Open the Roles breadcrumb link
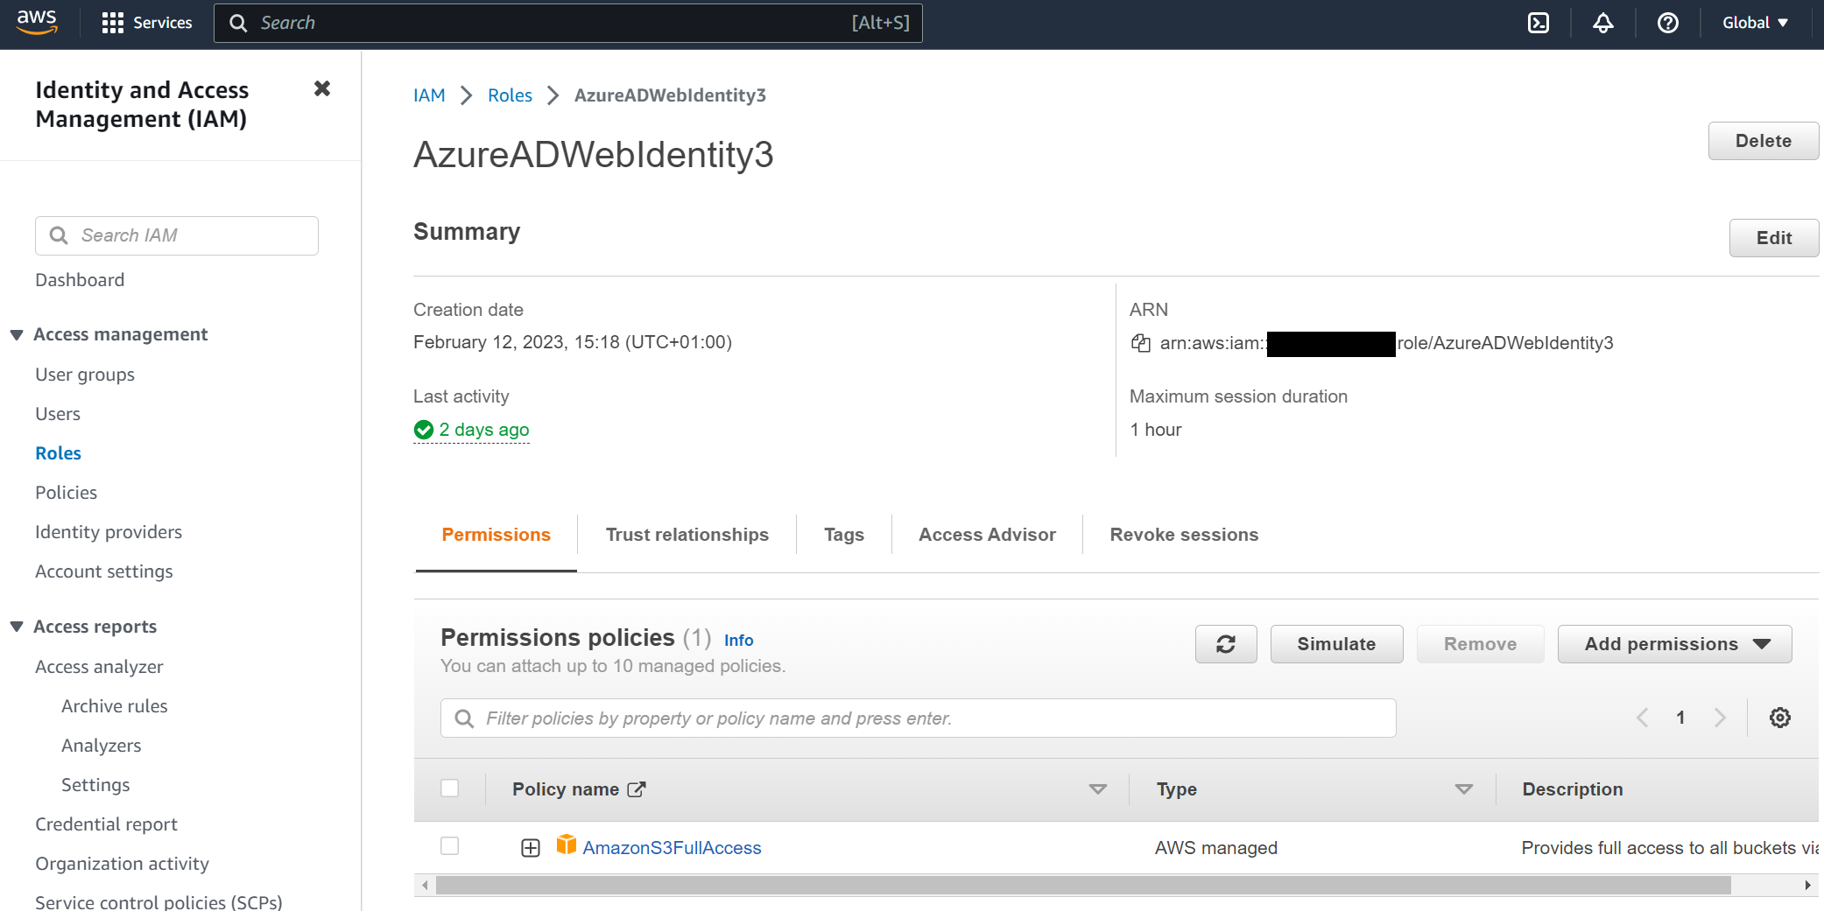1824x911 pixels. tap(510, 95)
